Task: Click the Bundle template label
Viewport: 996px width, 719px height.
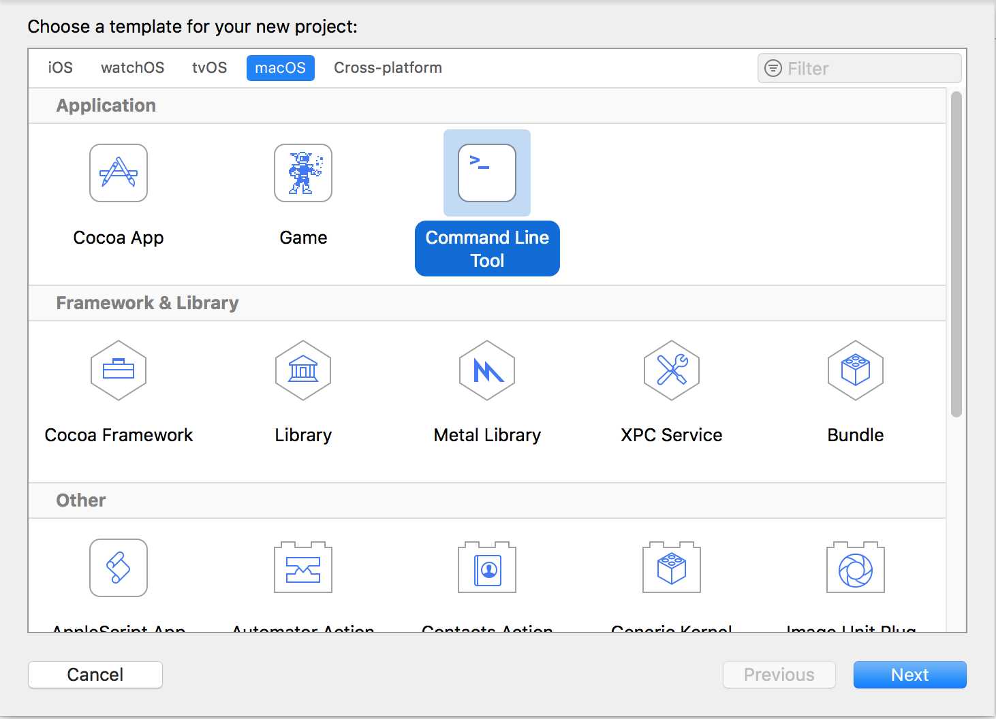Action: pyautogui.click(x=856, y=435)
